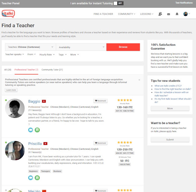Click the Beginners tag
Image resolution: width=196 pixels, height=192 pixels.
point(33,171)
